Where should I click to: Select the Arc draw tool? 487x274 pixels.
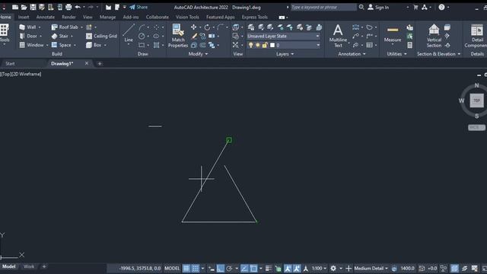[x=142, y=27]
